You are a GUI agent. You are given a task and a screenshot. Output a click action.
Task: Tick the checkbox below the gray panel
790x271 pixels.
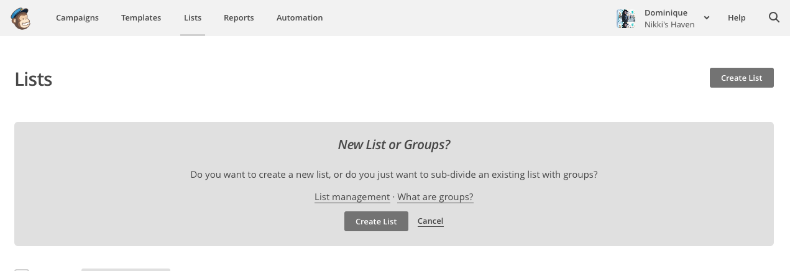[22, 270]
